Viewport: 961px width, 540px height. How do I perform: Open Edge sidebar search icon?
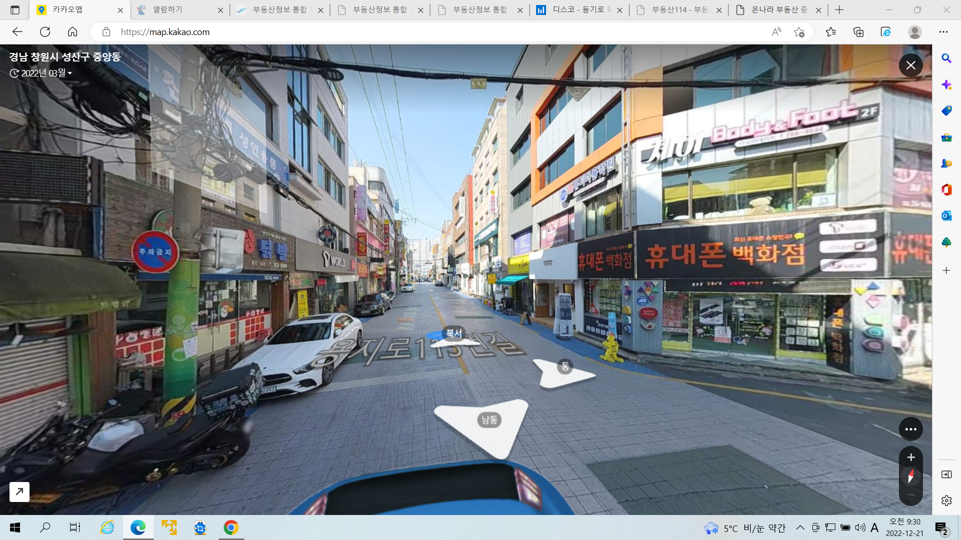tap(946, 58)
